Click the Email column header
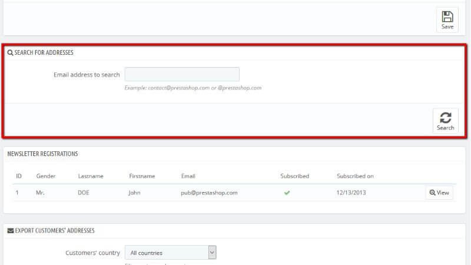 (x=188, y=176)
